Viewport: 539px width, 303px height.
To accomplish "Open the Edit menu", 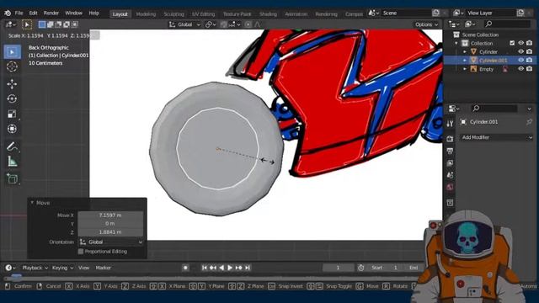I will pos(34,13).
